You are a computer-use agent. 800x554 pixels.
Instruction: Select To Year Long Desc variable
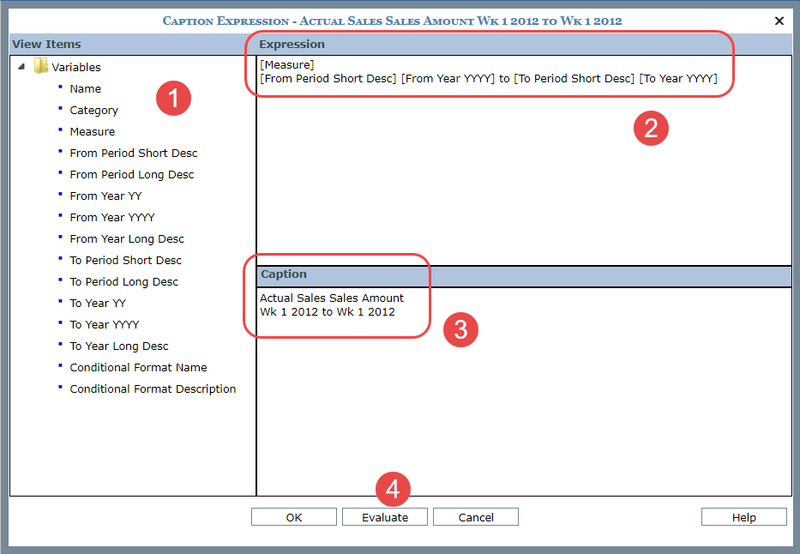pos(118,346)
